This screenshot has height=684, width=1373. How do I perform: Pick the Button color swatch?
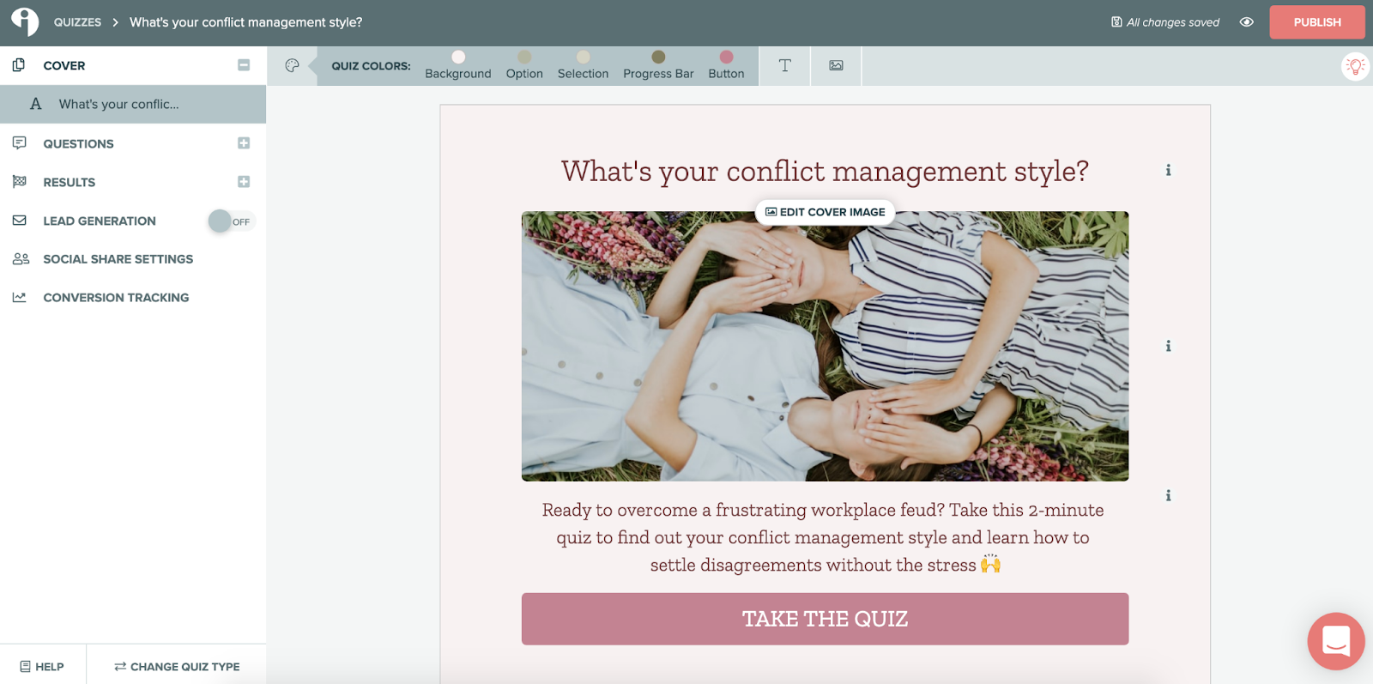pyautogui.click(x=726, y=57)
